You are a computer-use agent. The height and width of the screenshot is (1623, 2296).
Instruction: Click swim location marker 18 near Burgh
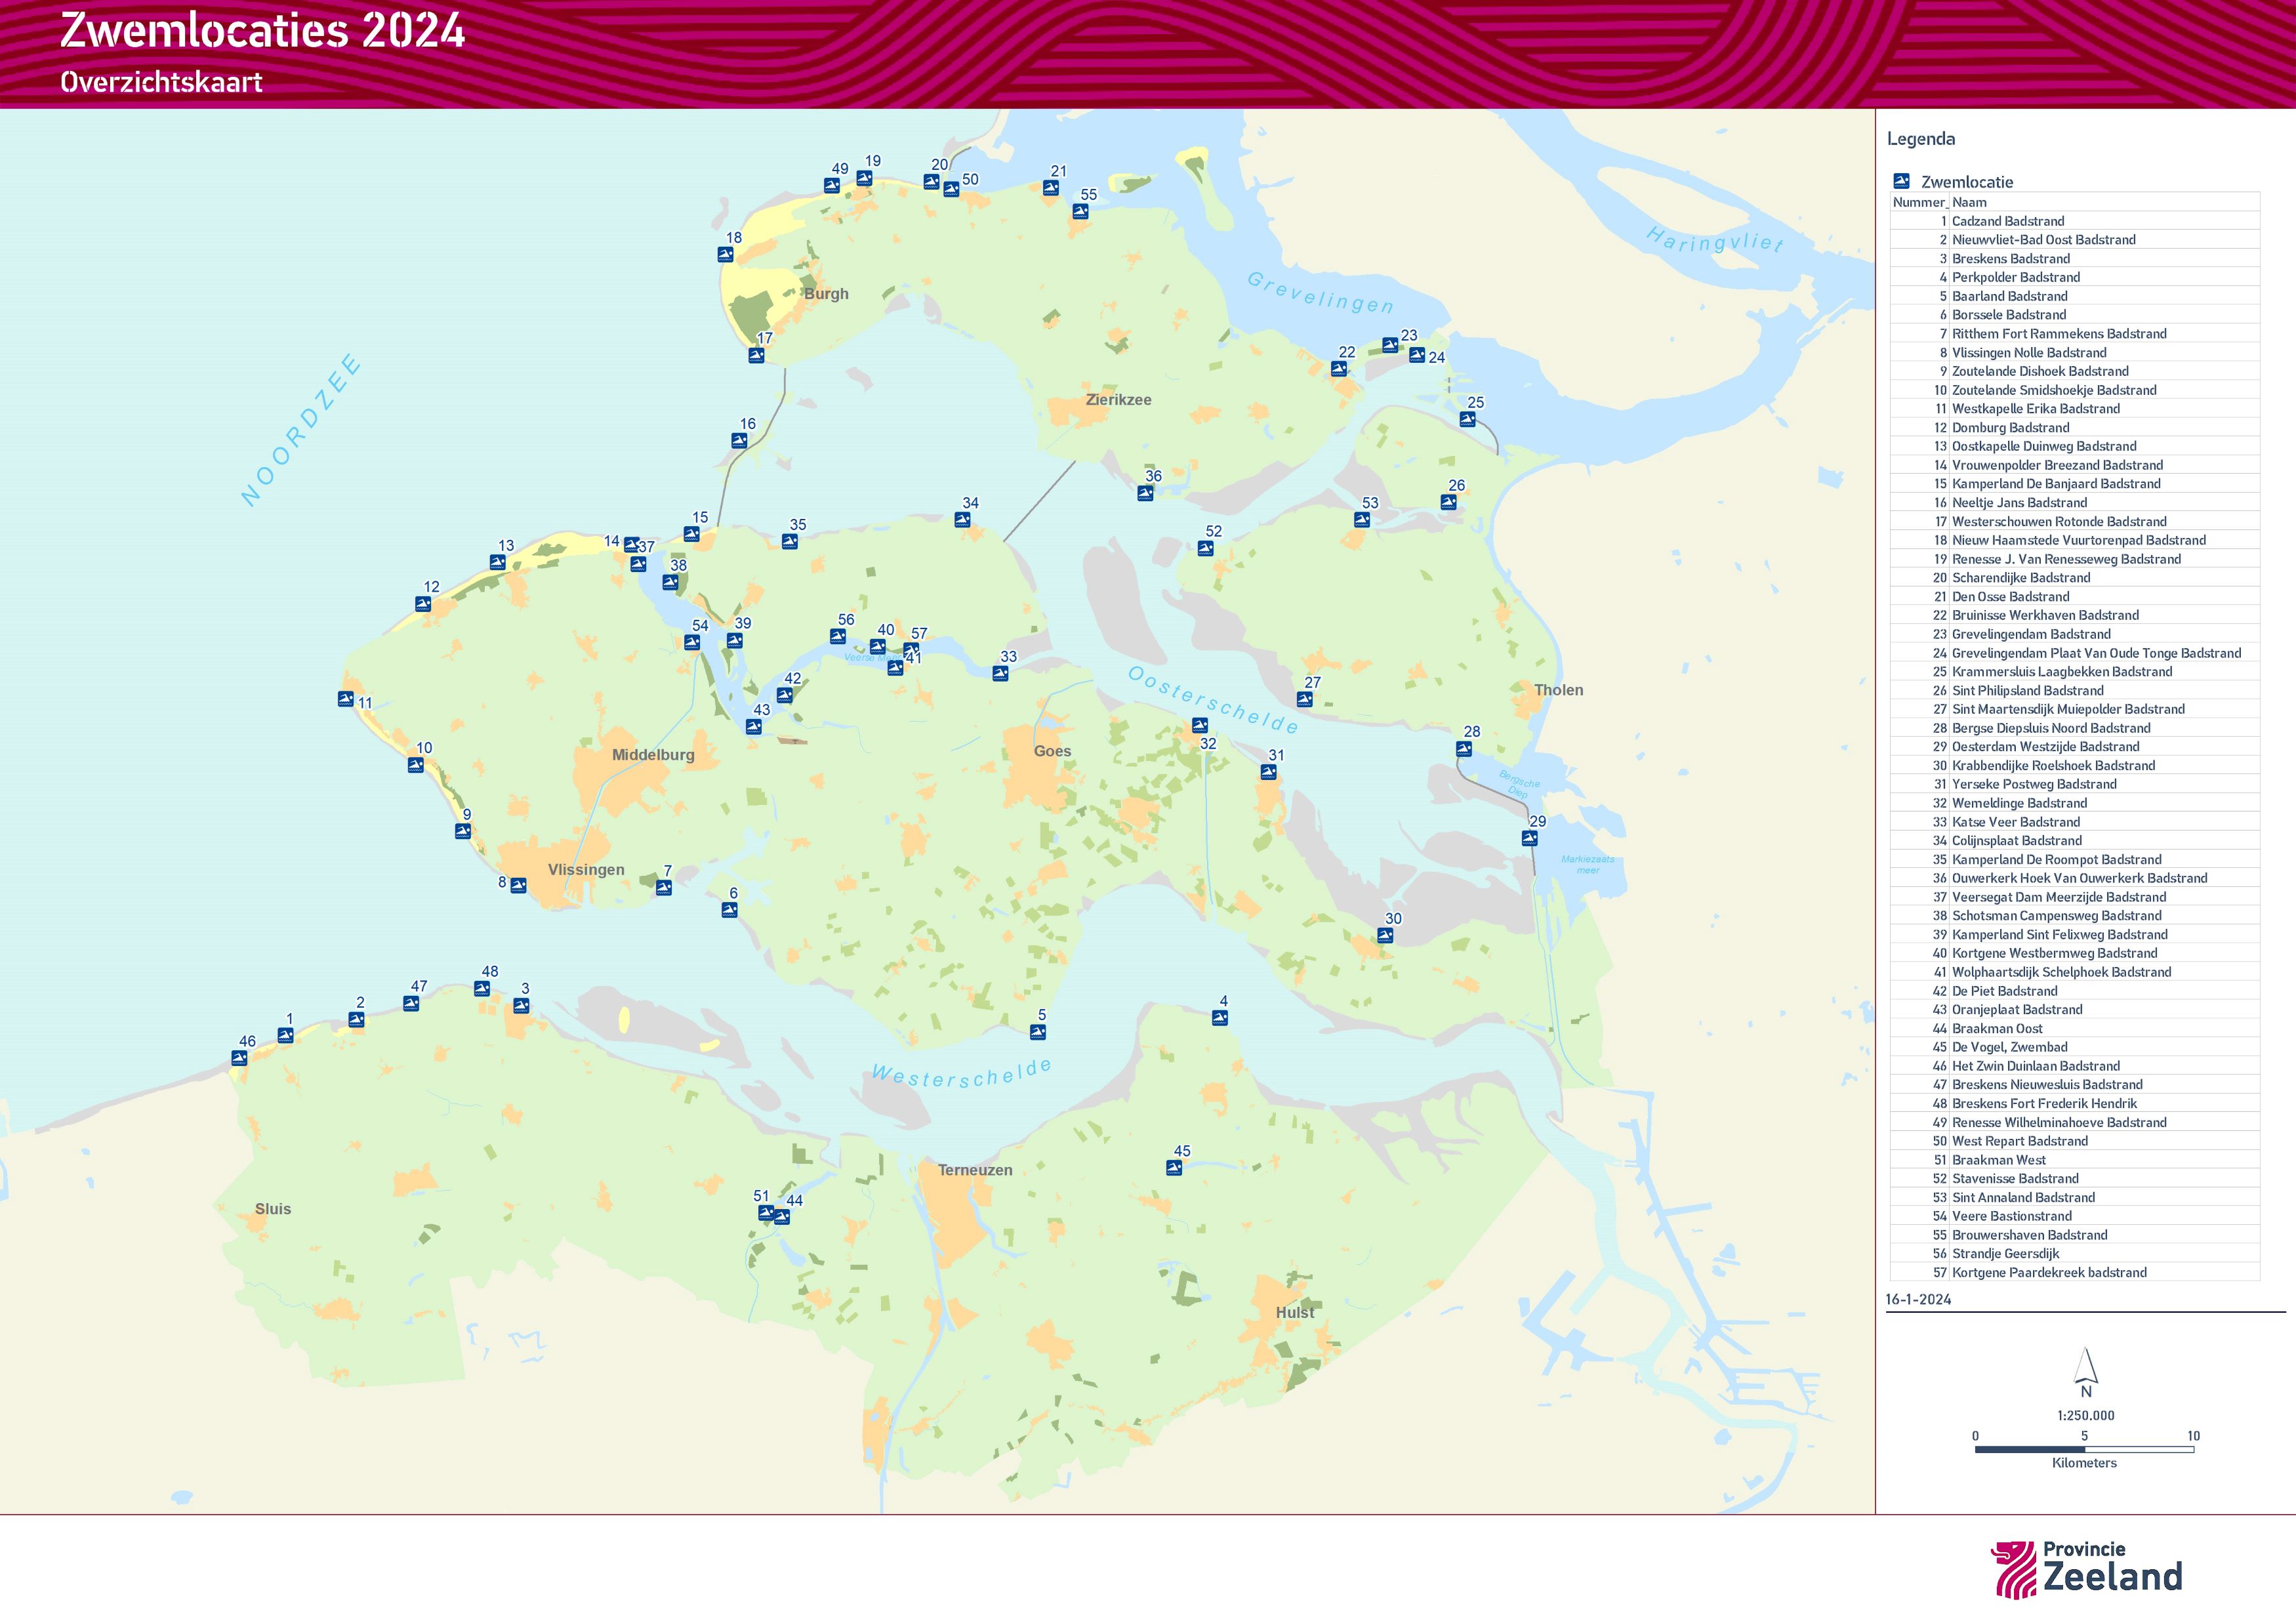[x=725, y=255]
